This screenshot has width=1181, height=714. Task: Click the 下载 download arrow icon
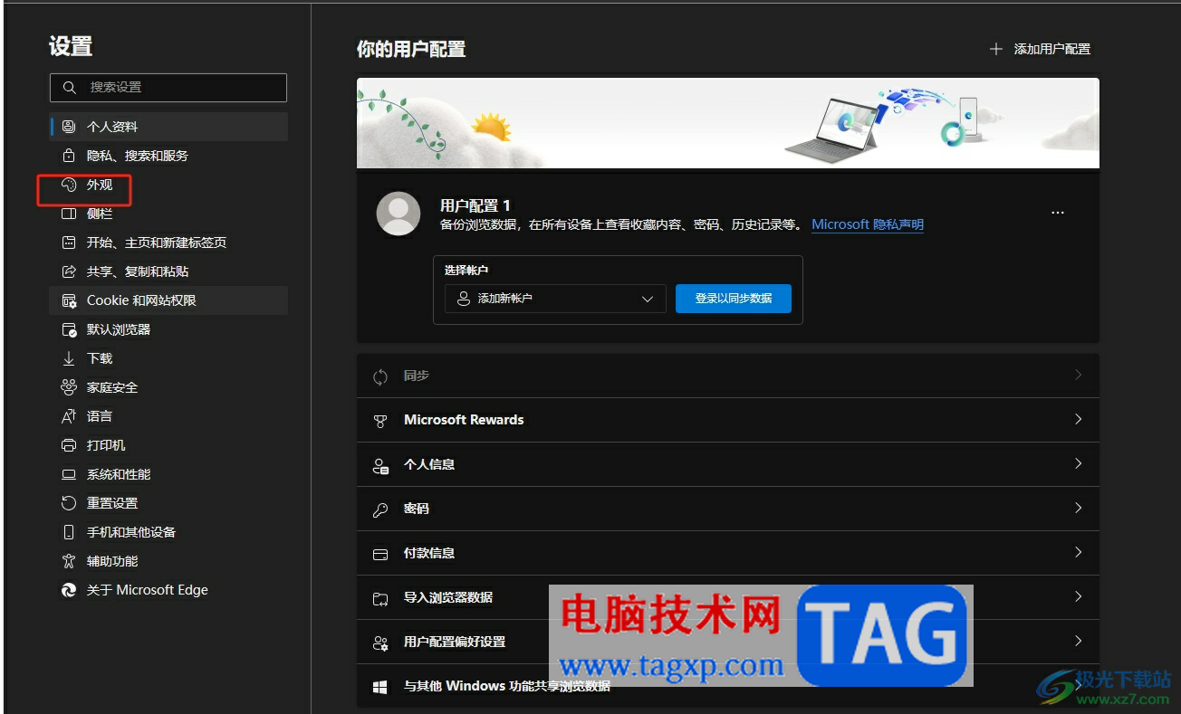(x=69, y=358)
